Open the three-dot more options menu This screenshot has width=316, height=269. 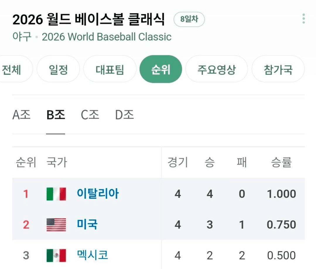pos(304,19)
